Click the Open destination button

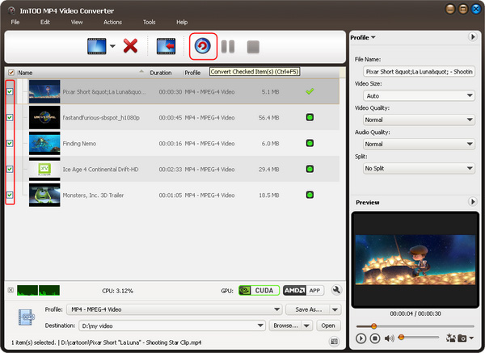pos(328,326)
